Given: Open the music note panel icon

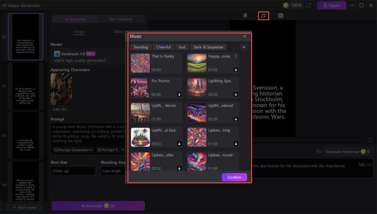Looking at the screenshot, I should pyautogui.click(x=263, y=16).
